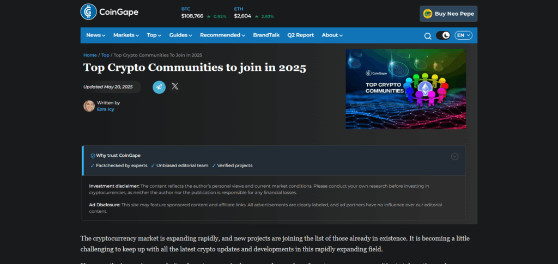Click Neo Pepe coin icon in button
The image size is (558, 264).
coord(427,14)
